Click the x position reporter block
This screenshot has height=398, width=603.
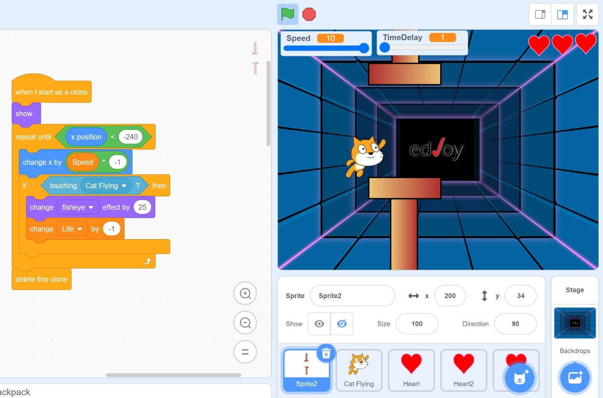click(86, 137)
